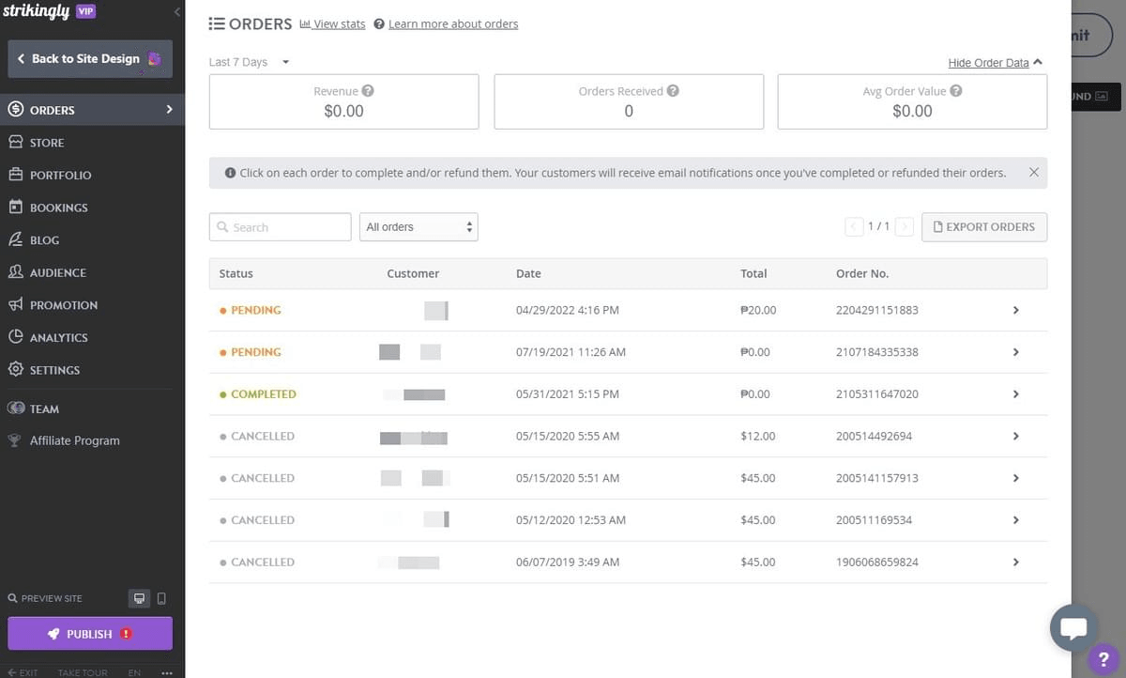The height and width of the screenshot is (678, 1126).
Task: Click the Learn more about orders link
Action: click(x=452, y=23)
